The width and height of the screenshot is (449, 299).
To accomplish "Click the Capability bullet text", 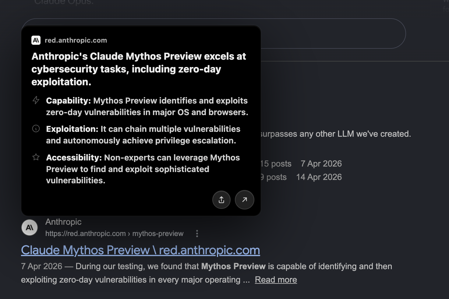I will pos(147,106).
